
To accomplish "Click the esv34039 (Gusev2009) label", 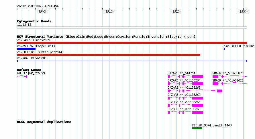I will [x=34, y=40].
